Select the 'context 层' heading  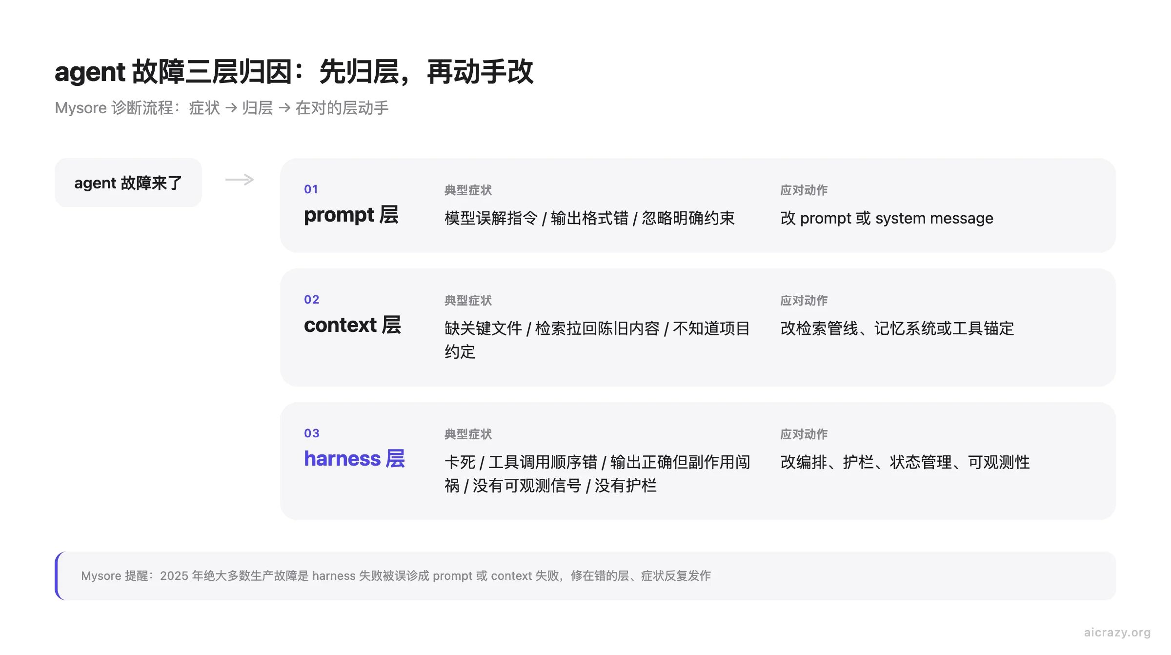pyautogui.click(x=352, y=325)
